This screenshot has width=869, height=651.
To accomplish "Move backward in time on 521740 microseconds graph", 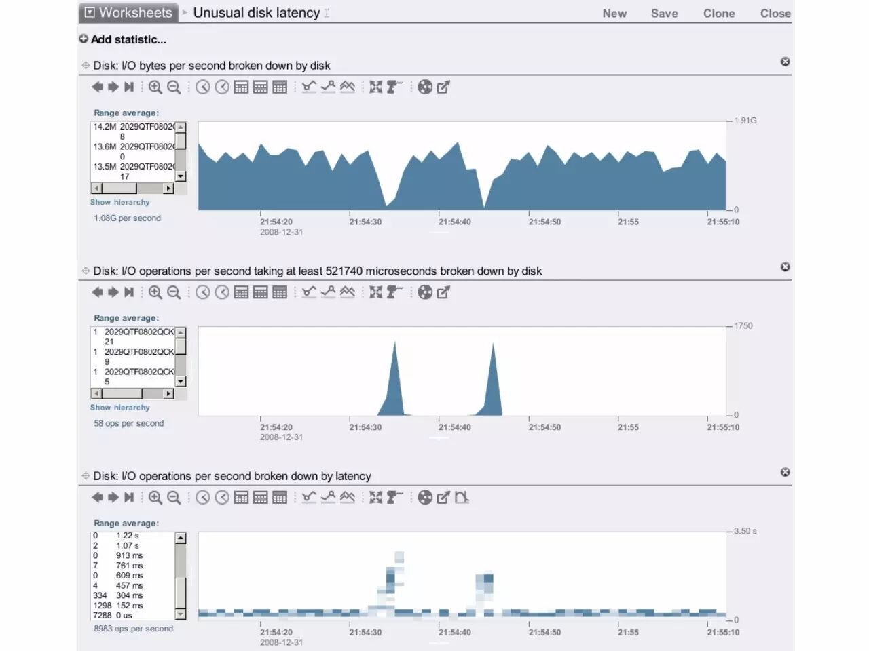I will [x=97, y=292].
